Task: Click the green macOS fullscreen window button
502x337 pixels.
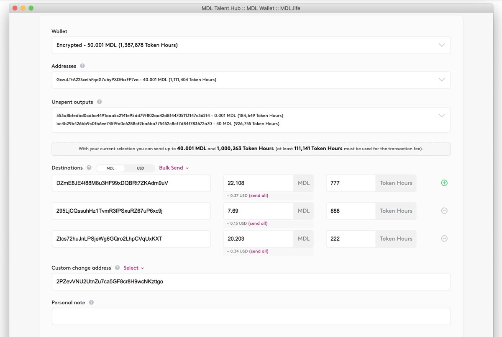Action: [31, 8]
